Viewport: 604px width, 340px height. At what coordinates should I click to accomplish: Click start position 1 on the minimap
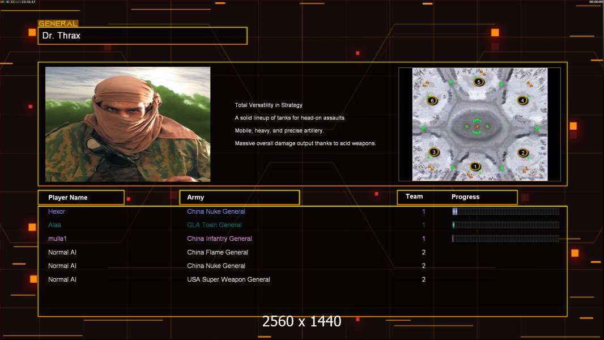(x=475, y=167)
